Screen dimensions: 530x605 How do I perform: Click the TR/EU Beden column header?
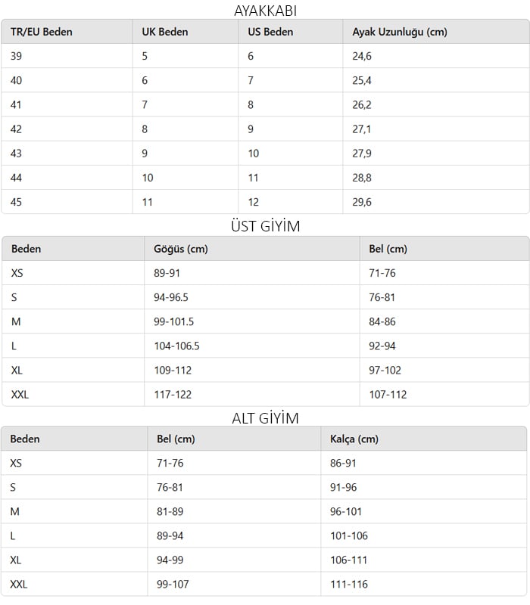(42, 32)
